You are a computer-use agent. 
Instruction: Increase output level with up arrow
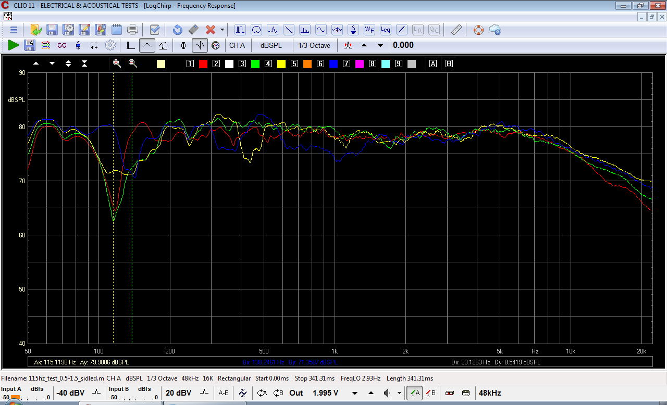(371, 393)
